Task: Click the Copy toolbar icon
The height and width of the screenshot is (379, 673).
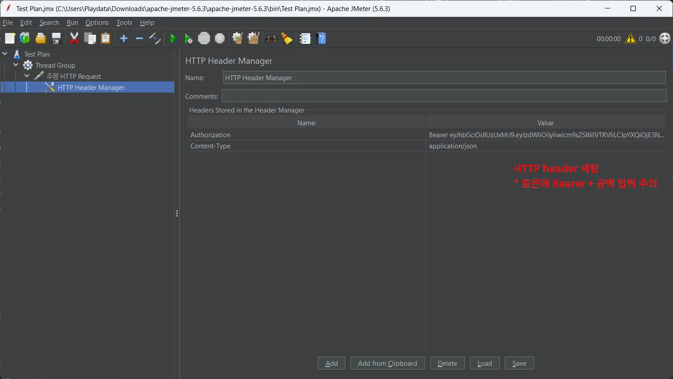Action: click(90, 39)
